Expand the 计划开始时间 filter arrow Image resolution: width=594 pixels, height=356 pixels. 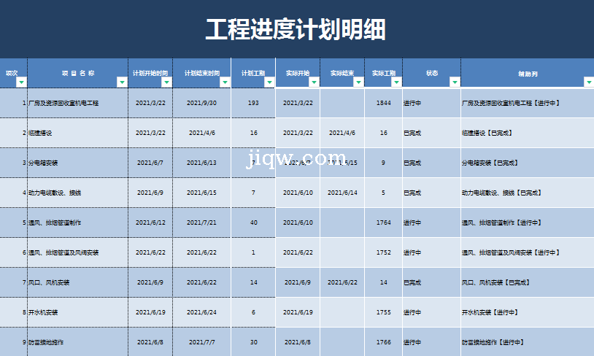click(x=166, y=82)
